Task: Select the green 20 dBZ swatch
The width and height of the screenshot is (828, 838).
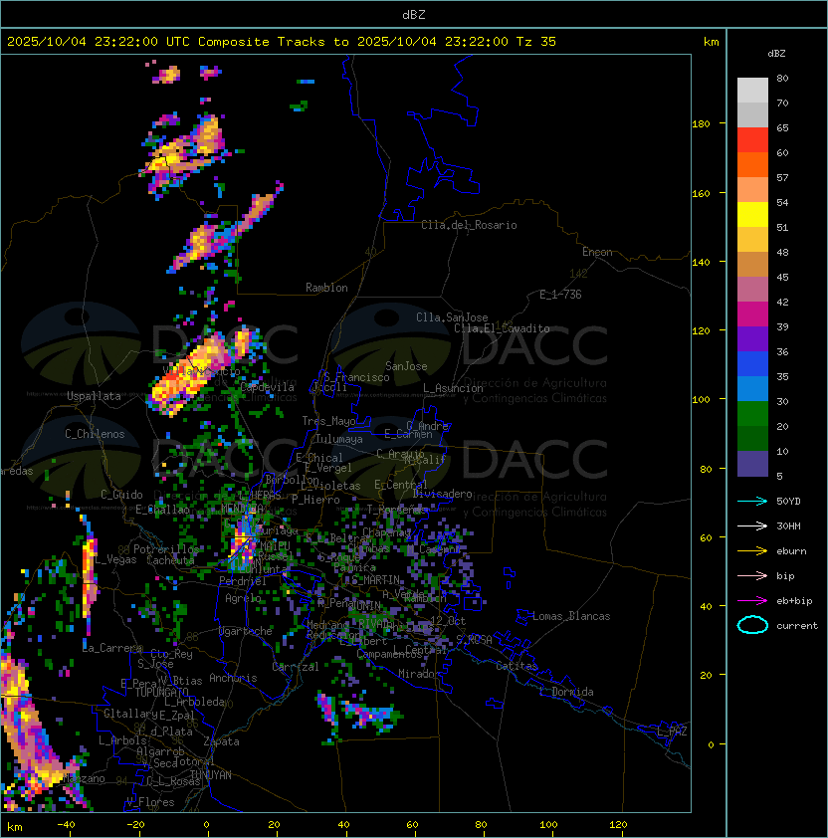Action: coord(752,414)
